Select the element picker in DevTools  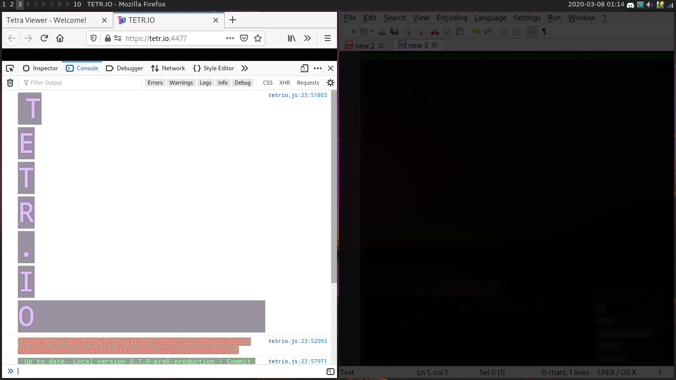(10, 68)
